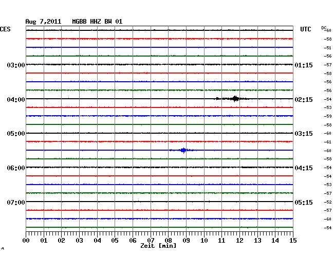This screenshot has width=334, height=254.
Task: Select the station code MGBB HHZ BW 01
Action: (97, 22)
